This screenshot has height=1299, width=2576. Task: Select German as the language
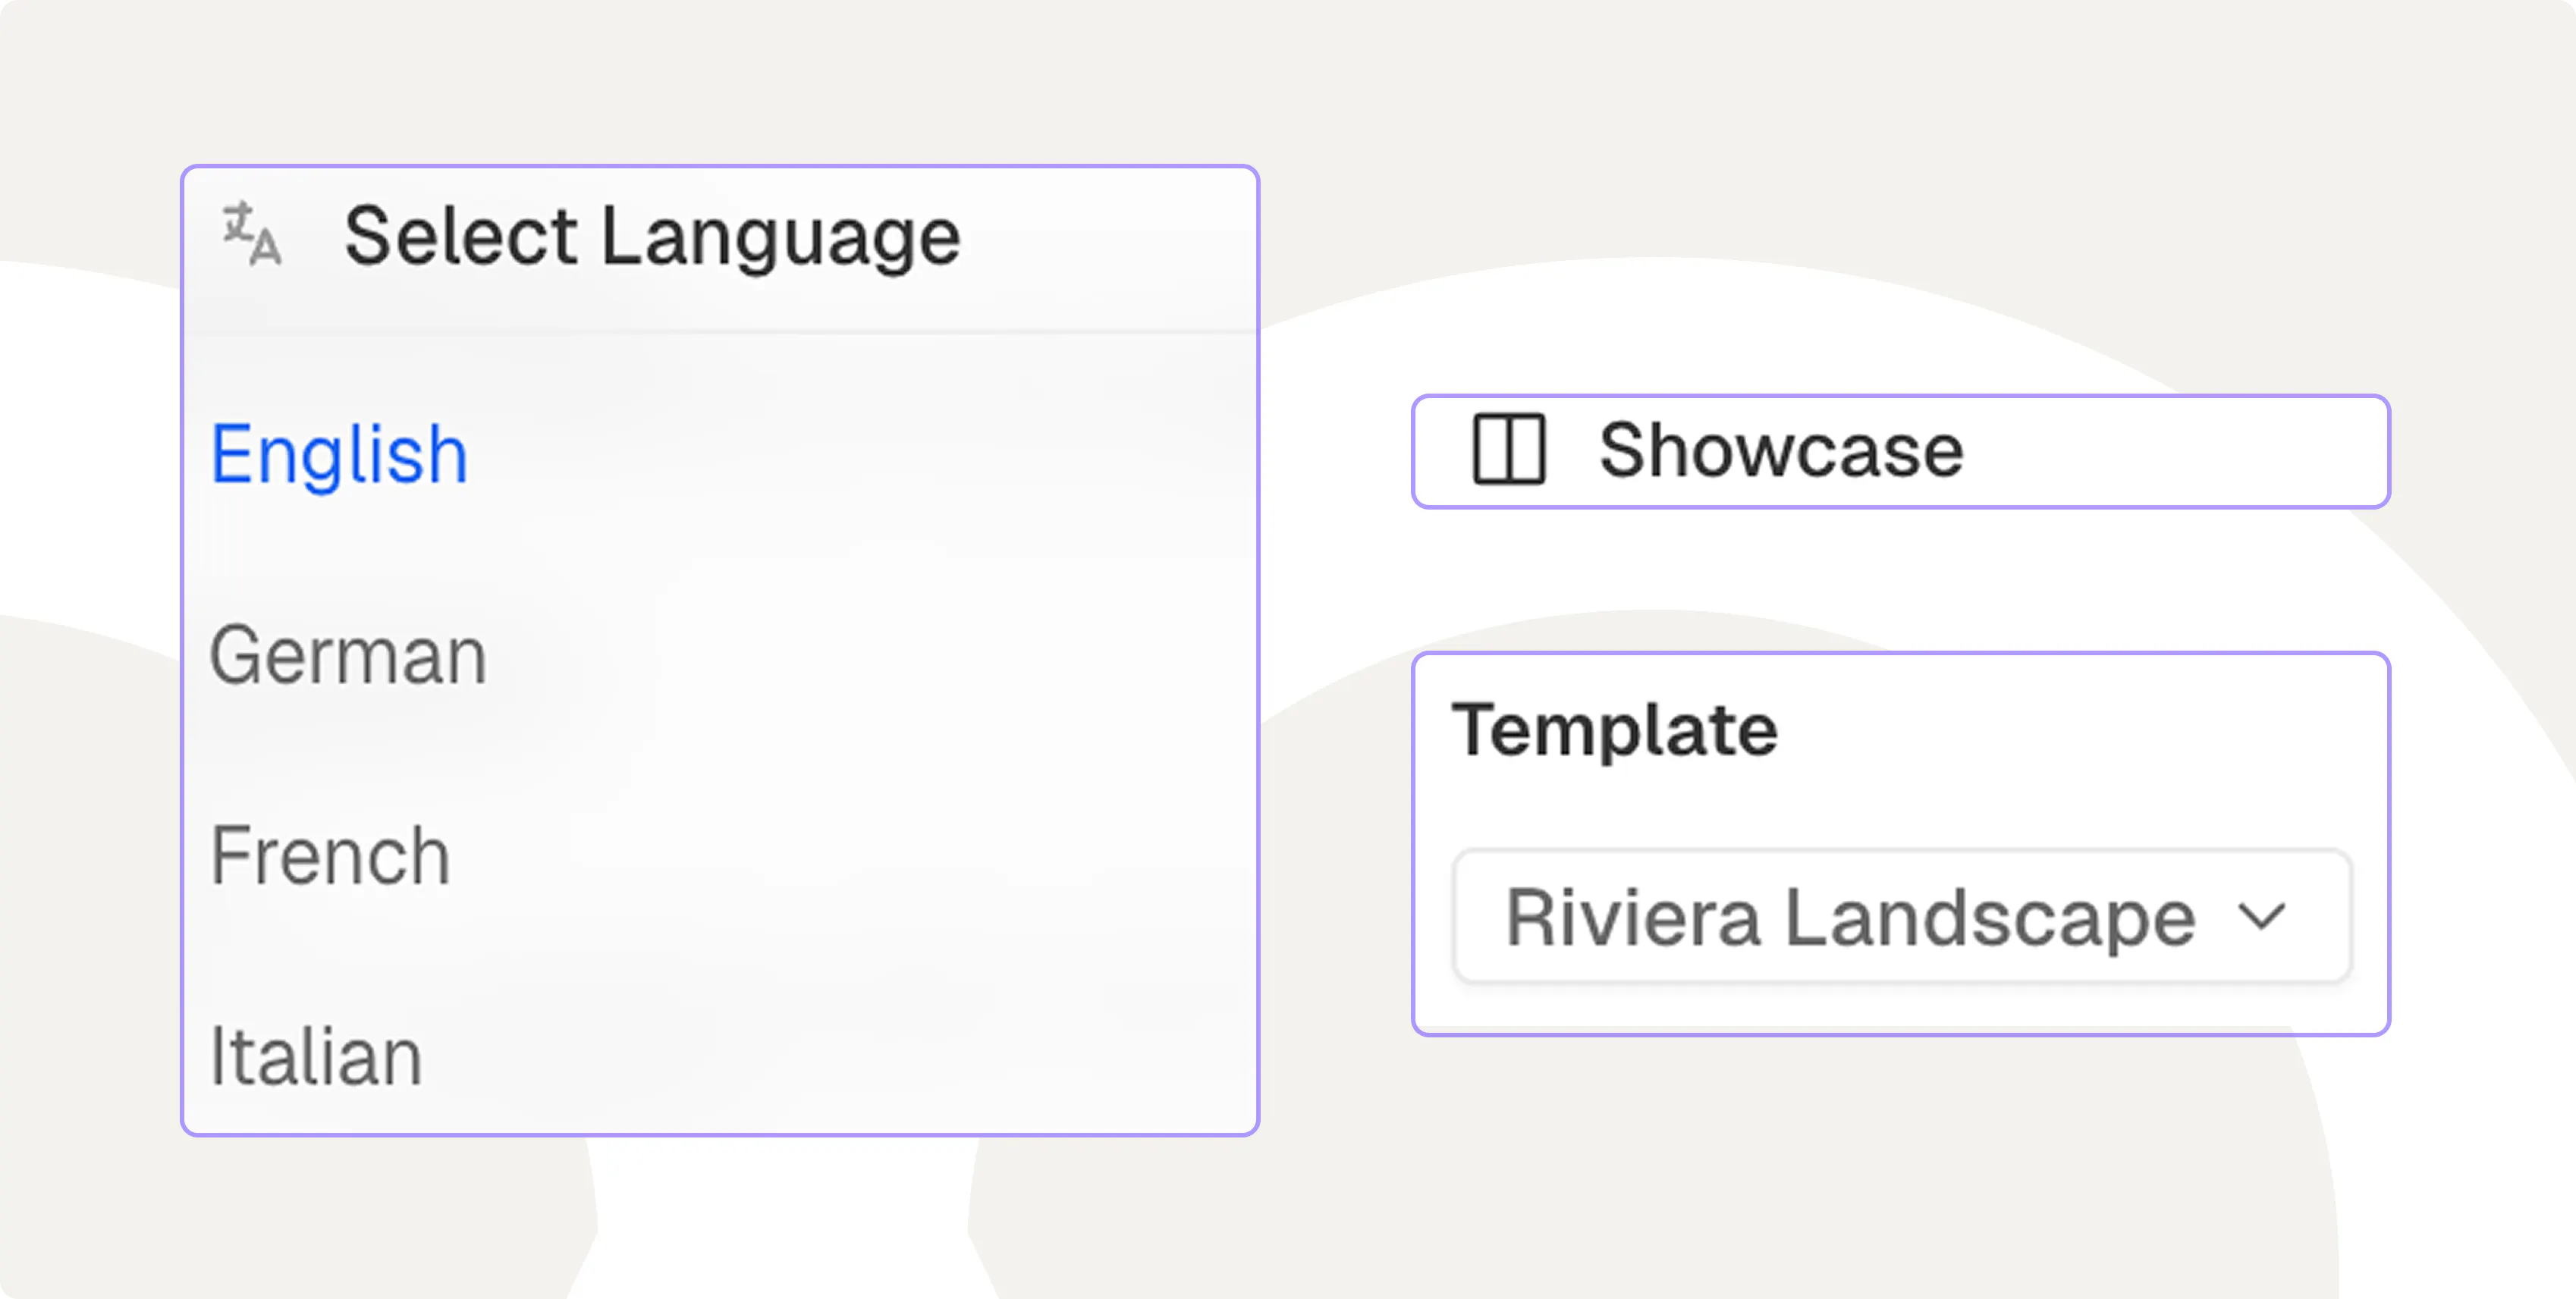[x=347, y=656]
